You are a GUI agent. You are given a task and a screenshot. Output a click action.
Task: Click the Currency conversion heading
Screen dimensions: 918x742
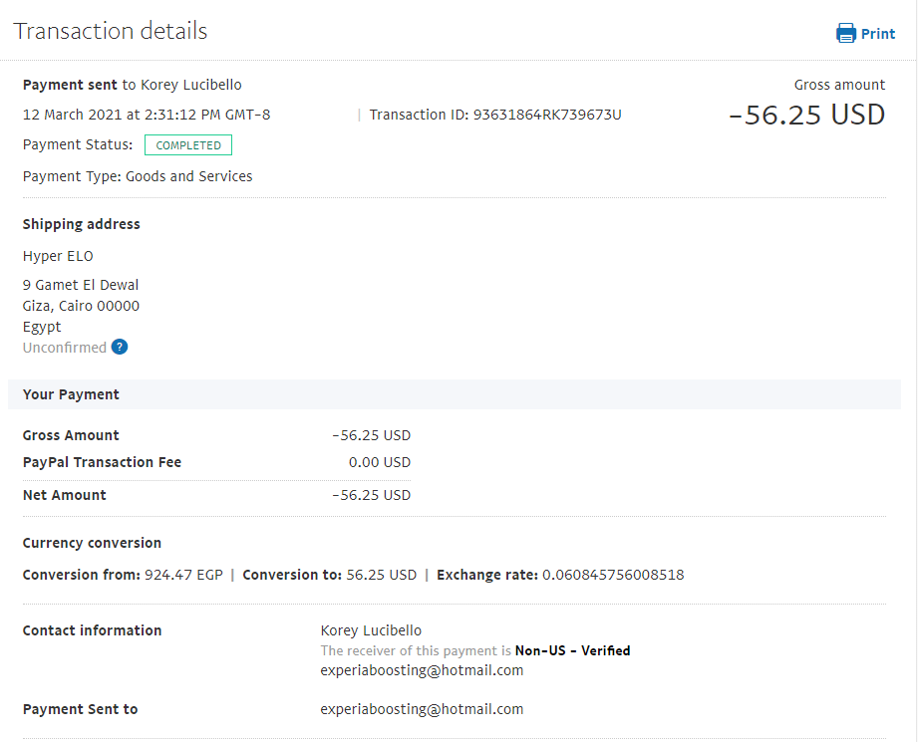[92, 543]
